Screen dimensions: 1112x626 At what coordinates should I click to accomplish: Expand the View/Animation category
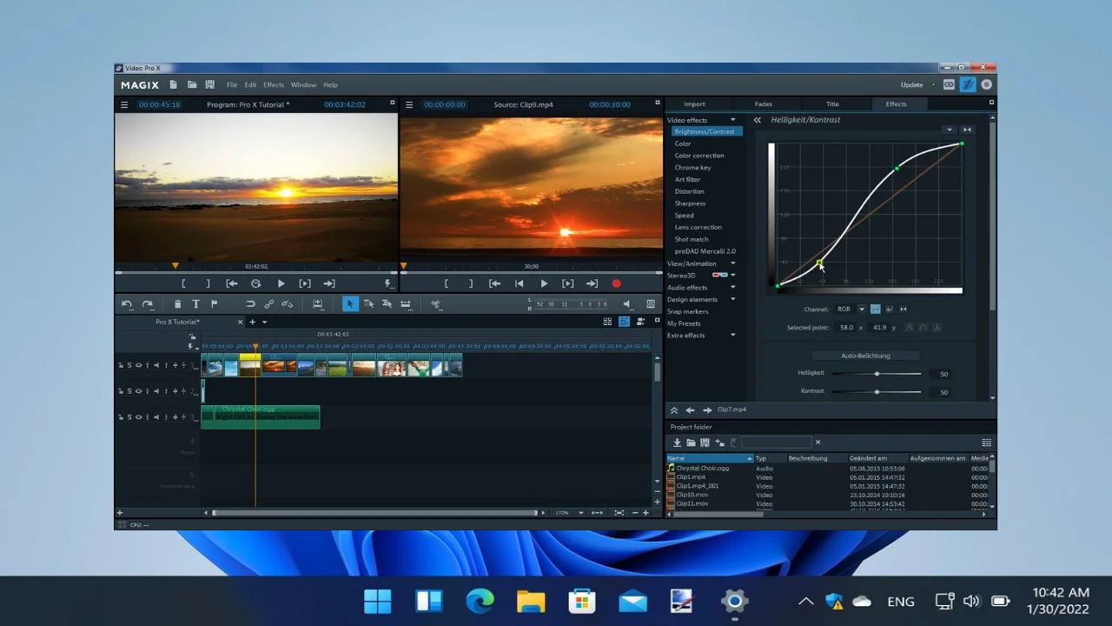point(732,263)
